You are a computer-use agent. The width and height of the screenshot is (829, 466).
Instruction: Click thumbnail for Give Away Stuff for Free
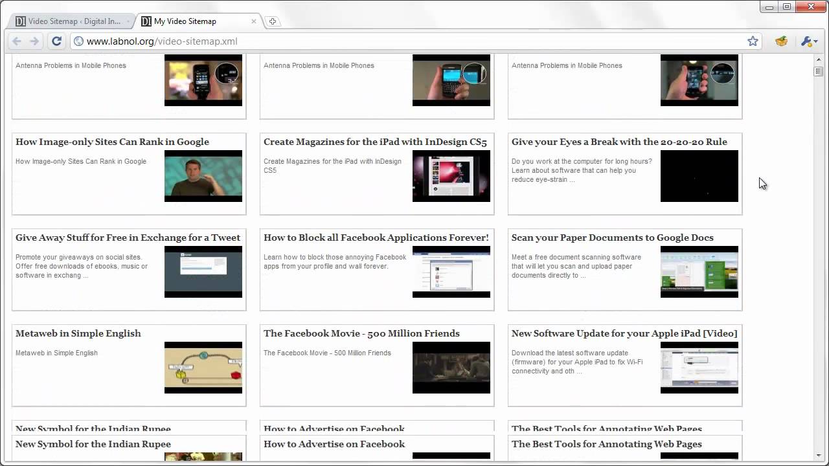click(x=203, y=272)
